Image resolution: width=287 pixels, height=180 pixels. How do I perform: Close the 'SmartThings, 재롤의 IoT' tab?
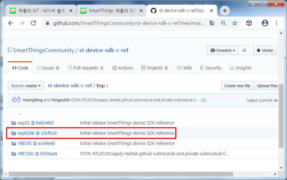(141, 11)
